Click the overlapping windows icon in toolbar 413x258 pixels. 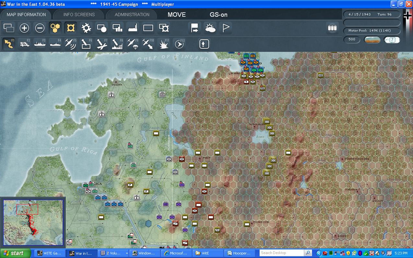[x=9, y=28]
